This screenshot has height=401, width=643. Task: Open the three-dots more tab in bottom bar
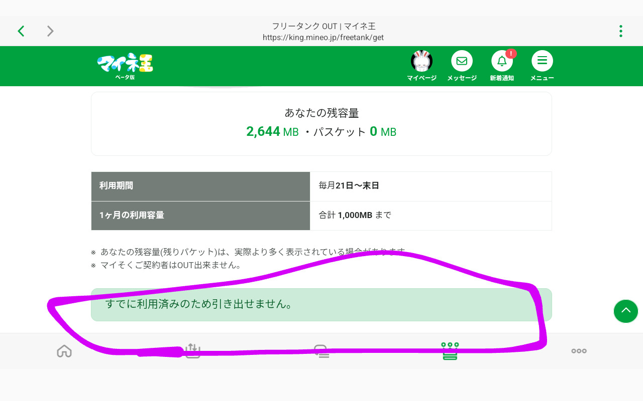point(579,351)
